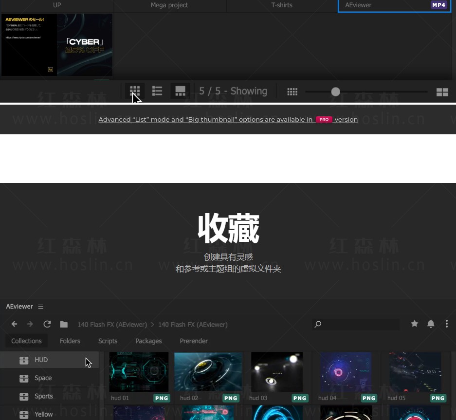Switch to the Folders tab
Screen dimensions: 456x420
(70, 341)
